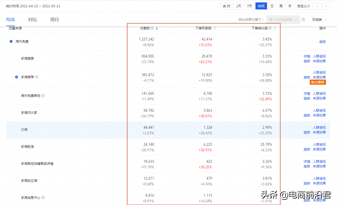Sort the table by 访客数
Viewport: 337px width, 205px height.
click(157, 29)
